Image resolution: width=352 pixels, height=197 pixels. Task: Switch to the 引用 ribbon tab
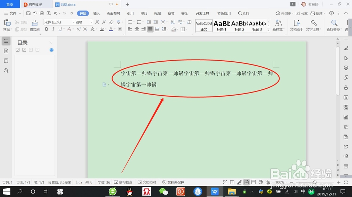130,13
